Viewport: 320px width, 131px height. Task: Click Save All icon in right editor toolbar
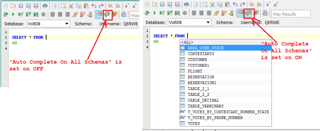[x=177, y=4]
